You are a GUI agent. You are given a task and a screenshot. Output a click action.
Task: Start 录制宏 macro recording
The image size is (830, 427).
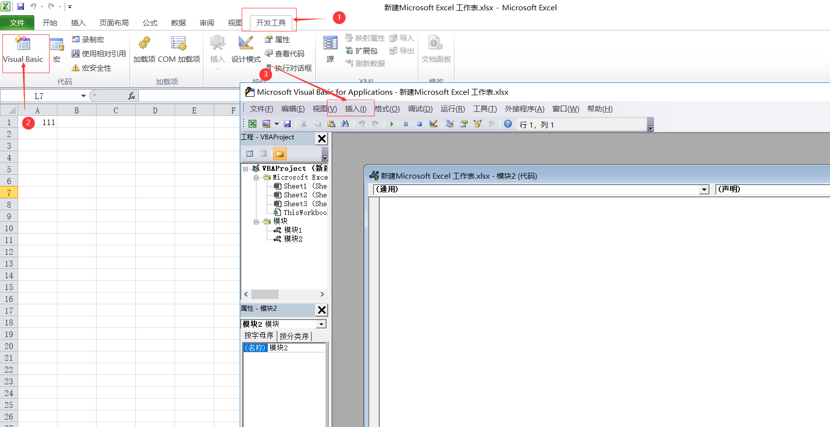[88, 39]
